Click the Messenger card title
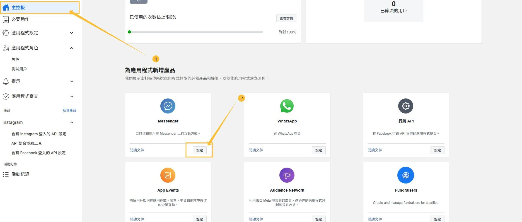522x222 pixels. click(x=168, y=121)
